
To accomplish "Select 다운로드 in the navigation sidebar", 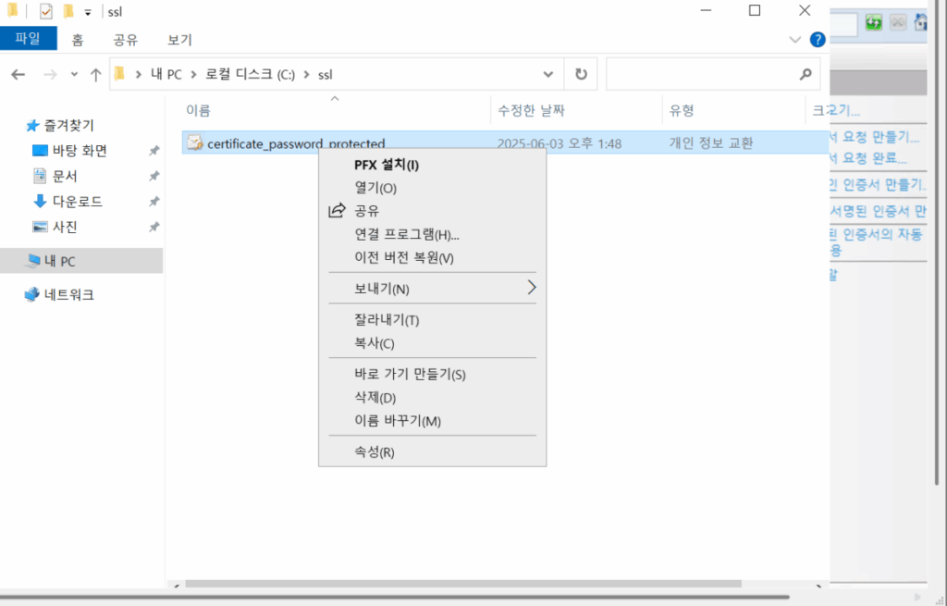I will [72, 202].
